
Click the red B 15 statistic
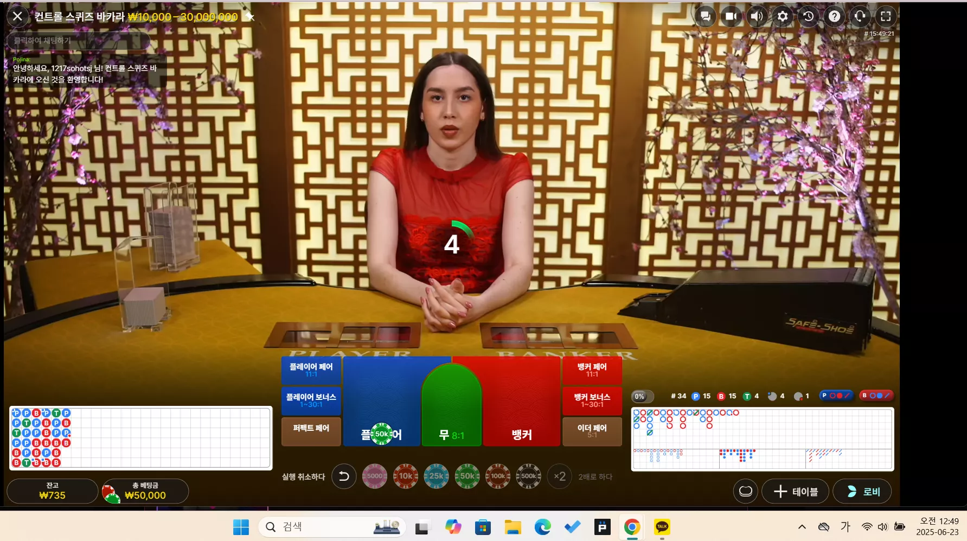pos(727,396)
